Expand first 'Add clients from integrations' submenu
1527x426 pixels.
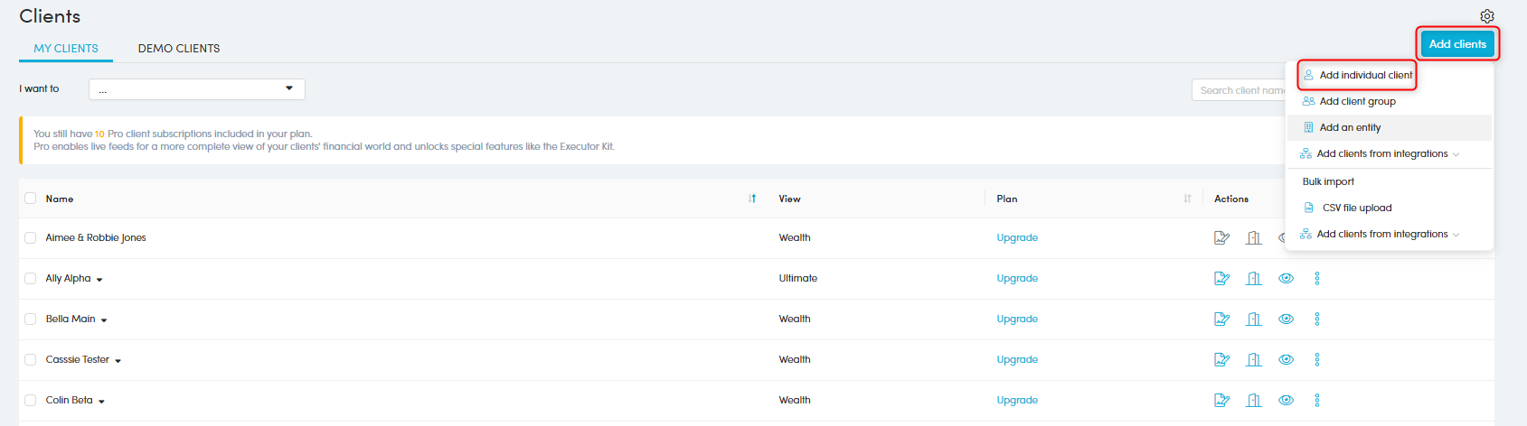[1381, 154]
